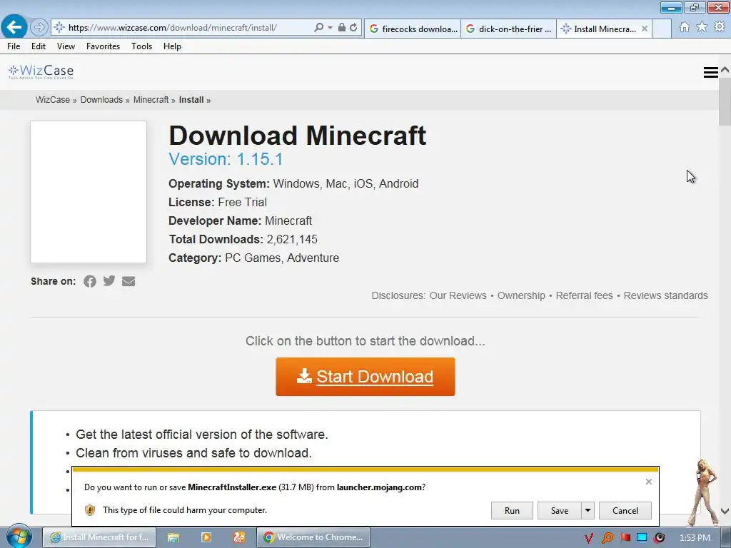
Task: Open the 'Reviews standards' link
Action: click(666, 295)
